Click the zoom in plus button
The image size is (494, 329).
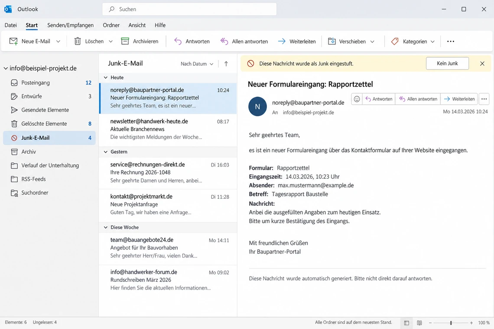pos(471,323)
